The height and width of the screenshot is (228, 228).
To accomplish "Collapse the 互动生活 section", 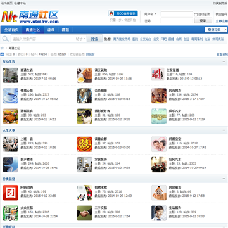I will pyautogui.click(x=224, y=61).
